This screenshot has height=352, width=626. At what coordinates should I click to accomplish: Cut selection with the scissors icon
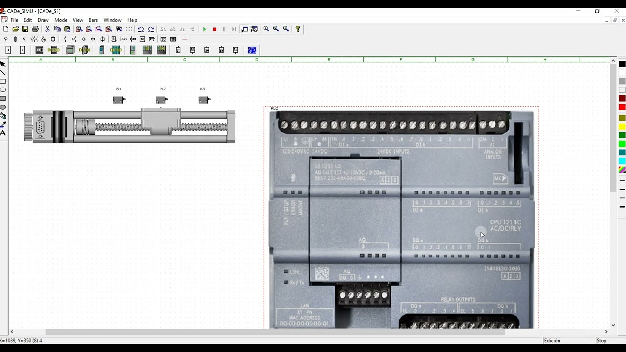point(47,29)
